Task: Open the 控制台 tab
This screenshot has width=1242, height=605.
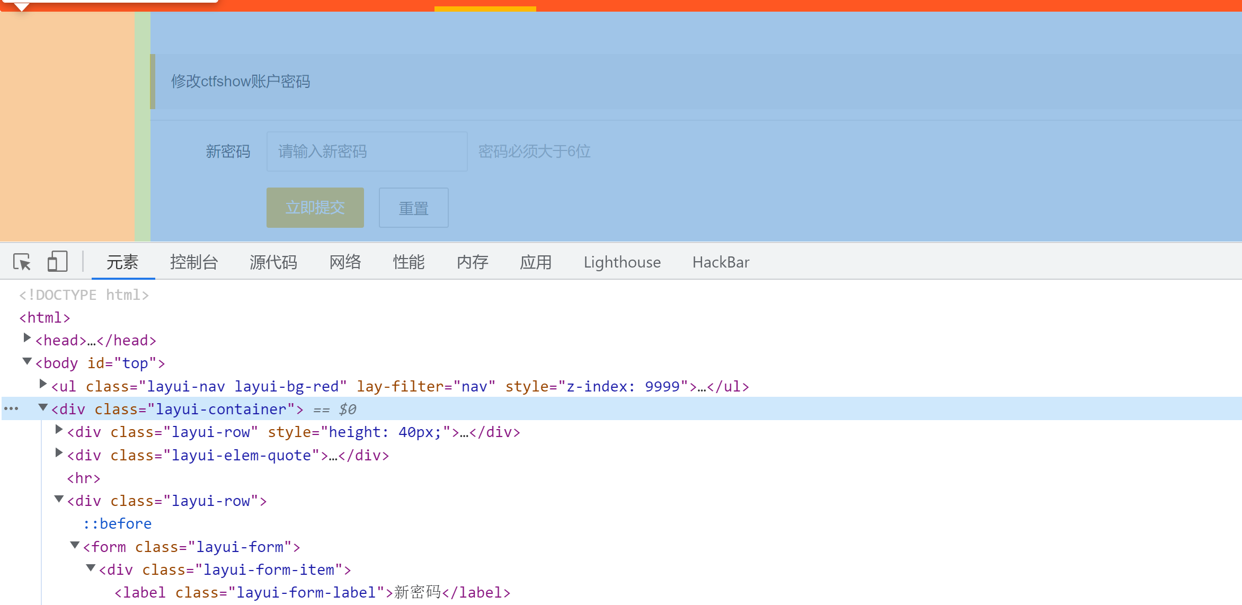Action: (194, 262)
